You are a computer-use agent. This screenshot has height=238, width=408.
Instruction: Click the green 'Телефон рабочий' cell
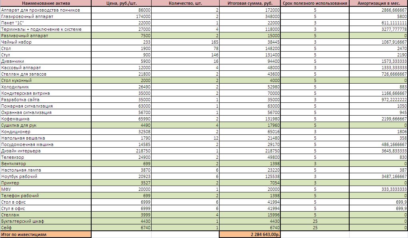(46, 196)
